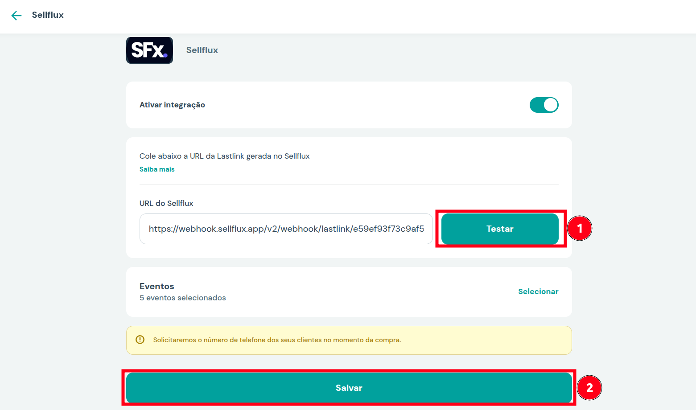The image size is (696, 410).
Task: Click the text 'Cole abaixo a URL da Lastlink gerada no Sellflux'
Action: click(224, 156)
